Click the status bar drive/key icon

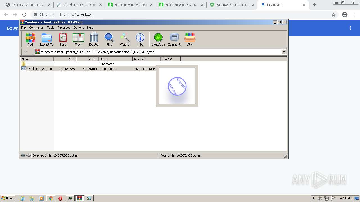26,155
